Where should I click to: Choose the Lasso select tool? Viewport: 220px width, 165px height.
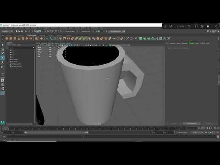pos(2,49)
